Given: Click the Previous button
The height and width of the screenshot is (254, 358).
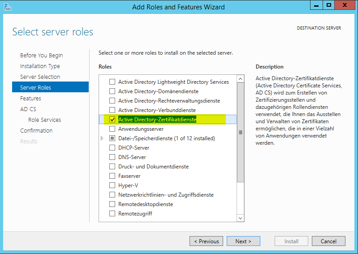Looking at the screenshot, I should (207, 241).
